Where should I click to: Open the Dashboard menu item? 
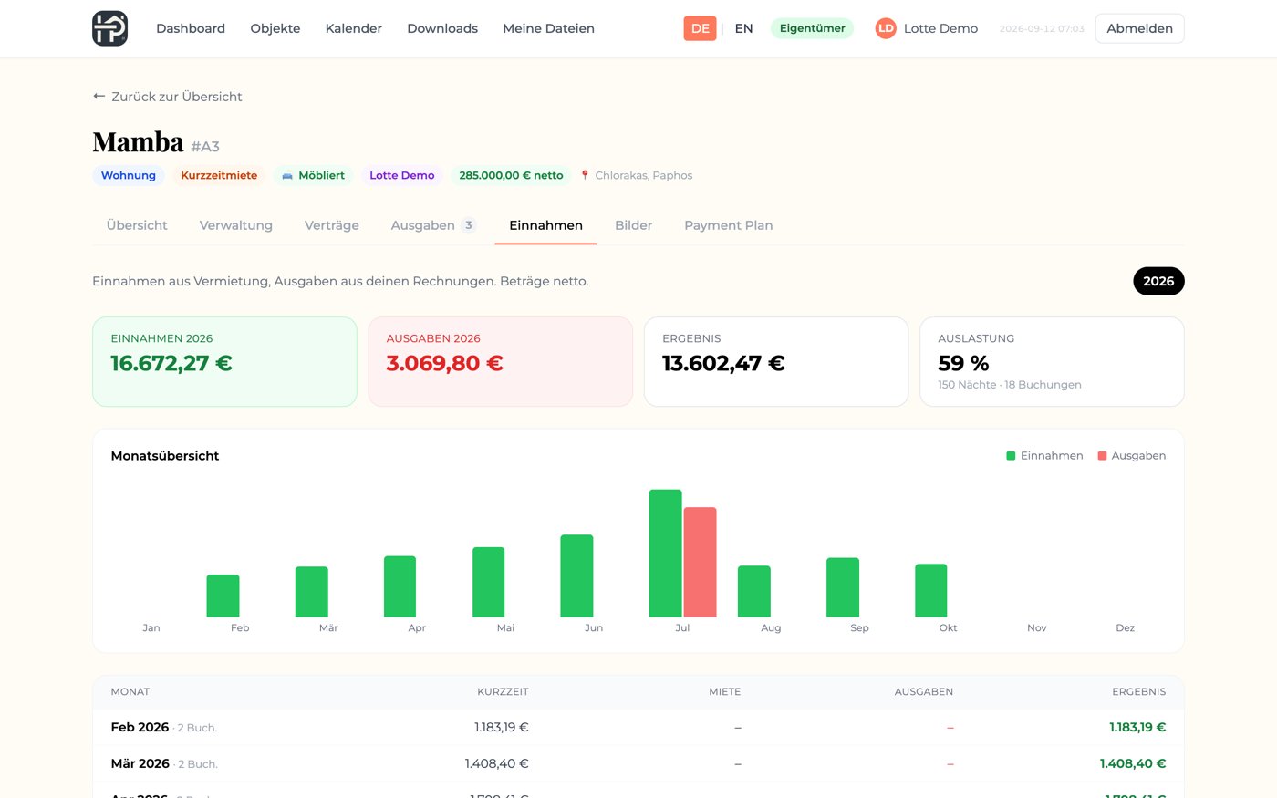coord(191,28)
